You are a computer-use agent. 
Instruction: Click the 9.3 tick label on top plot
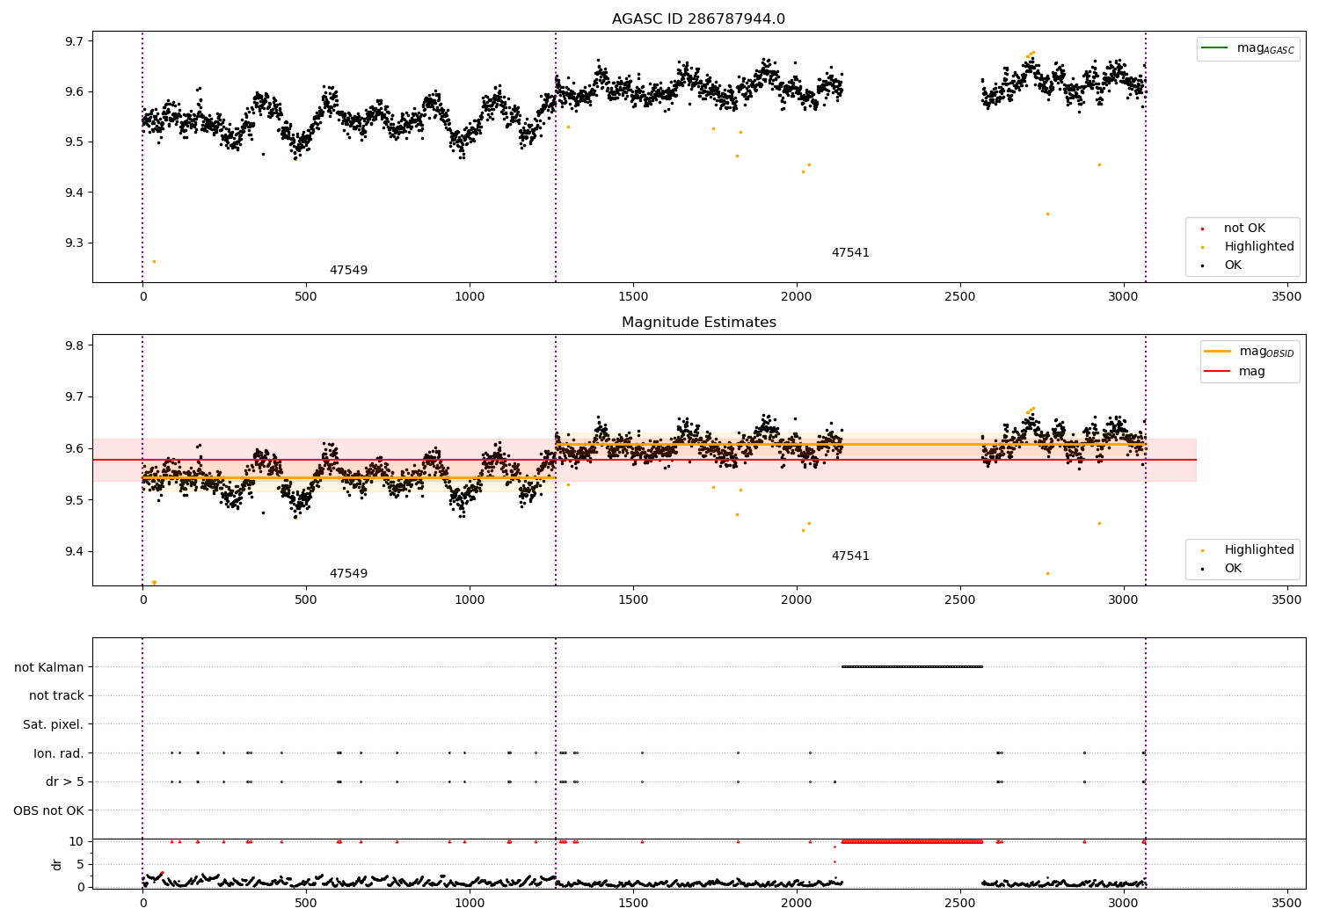[74, 243]
